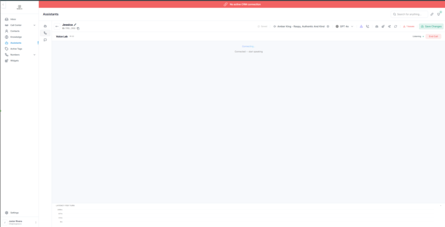
Task: Copy the assistant ID
Action: pos(78,28)
